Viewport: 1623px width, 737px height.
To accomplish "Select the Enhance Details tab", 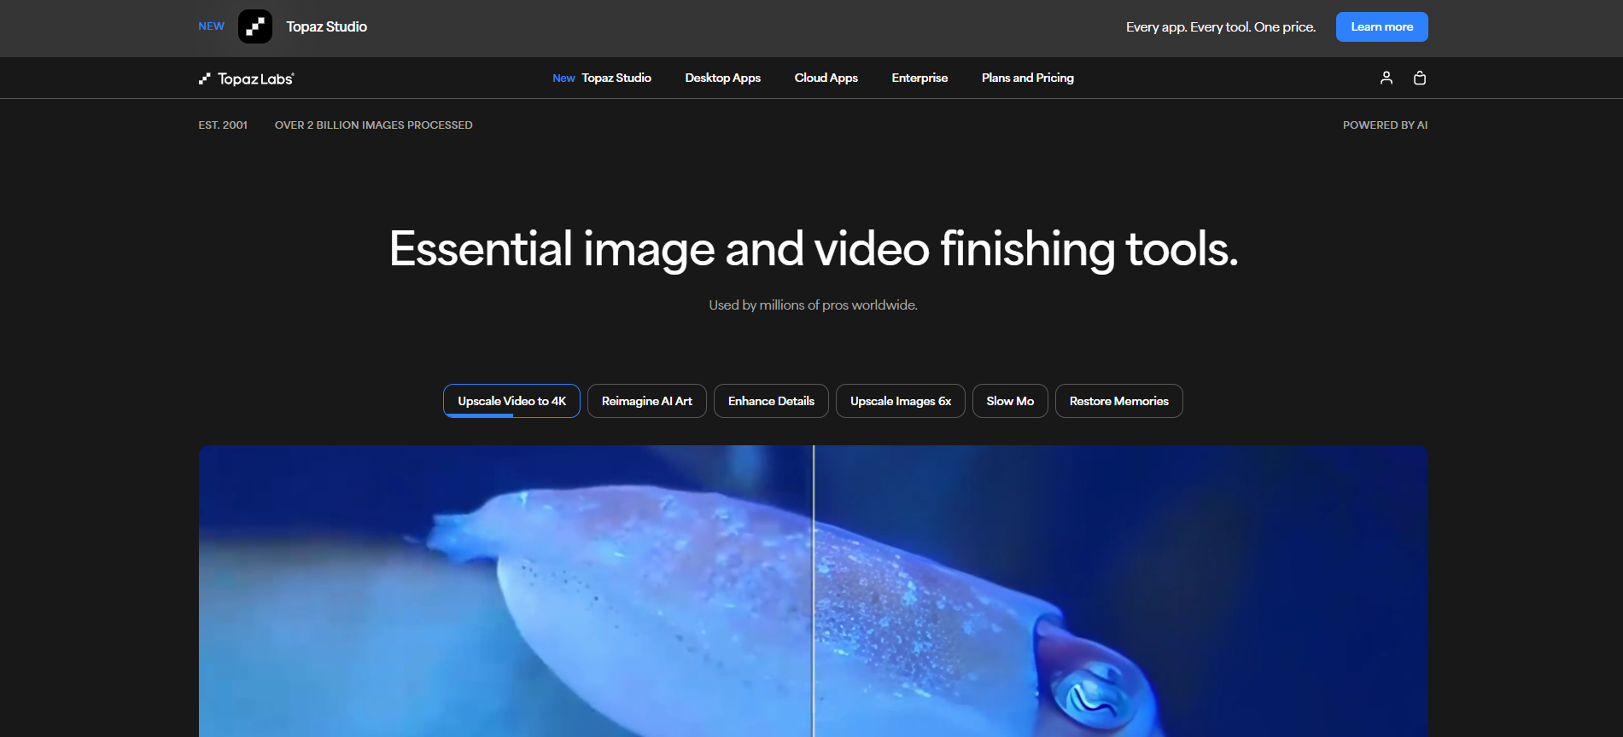I will pos(771,401).
